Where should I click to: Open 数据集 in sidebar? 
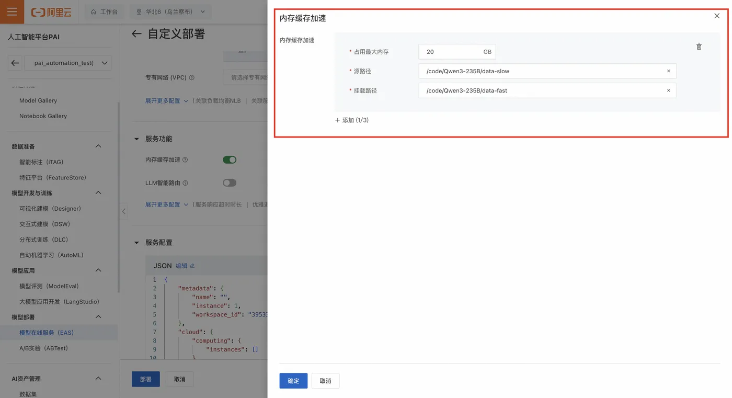[28, 394]
